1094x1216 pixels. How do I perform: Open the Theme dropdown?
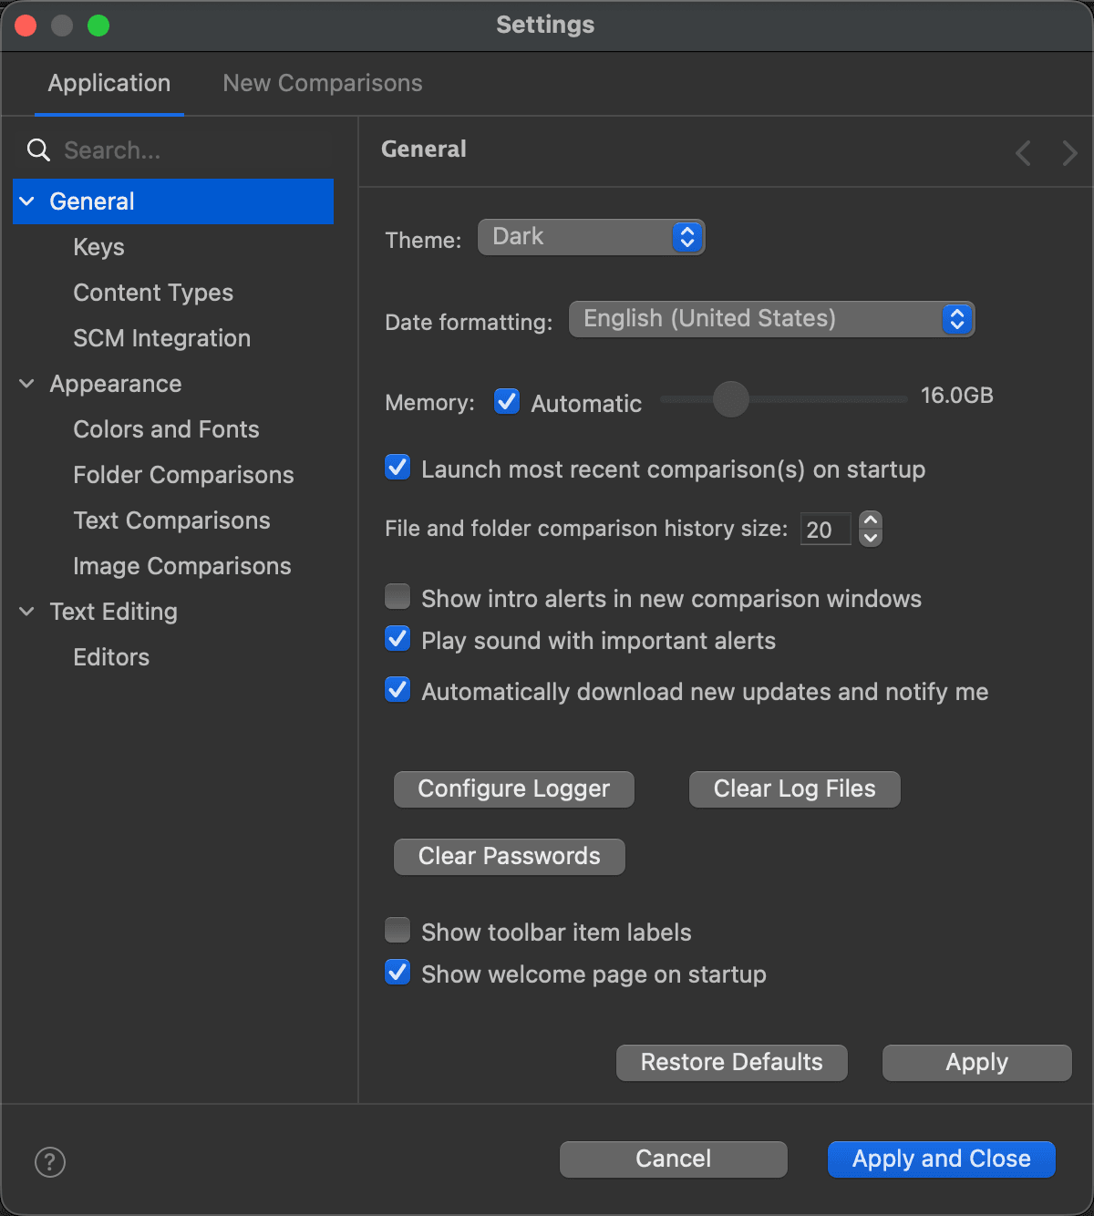[591, 237]
